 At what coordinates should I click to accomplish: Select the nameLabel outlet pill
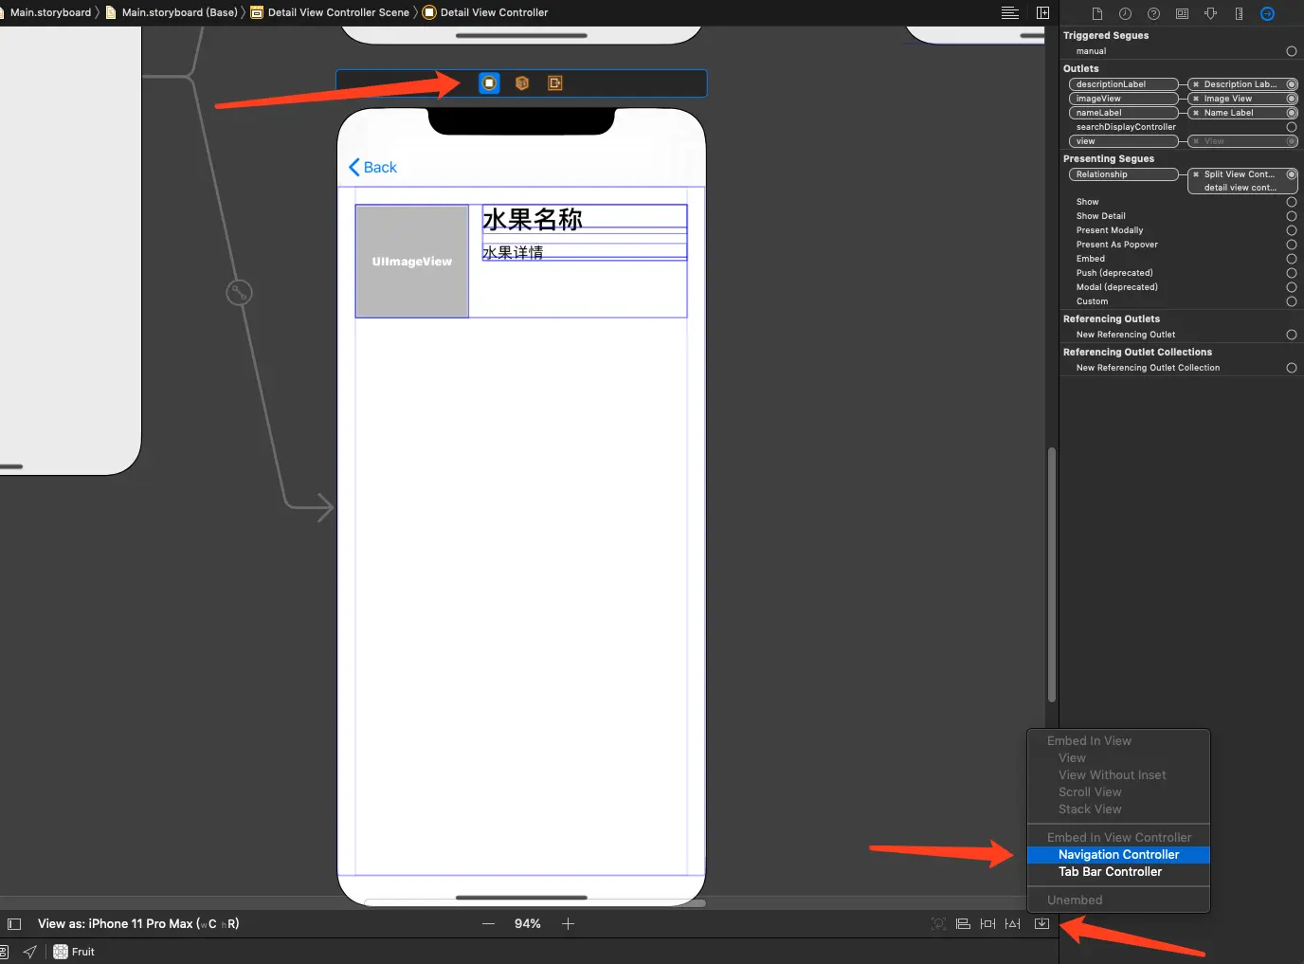(1124, 113)
